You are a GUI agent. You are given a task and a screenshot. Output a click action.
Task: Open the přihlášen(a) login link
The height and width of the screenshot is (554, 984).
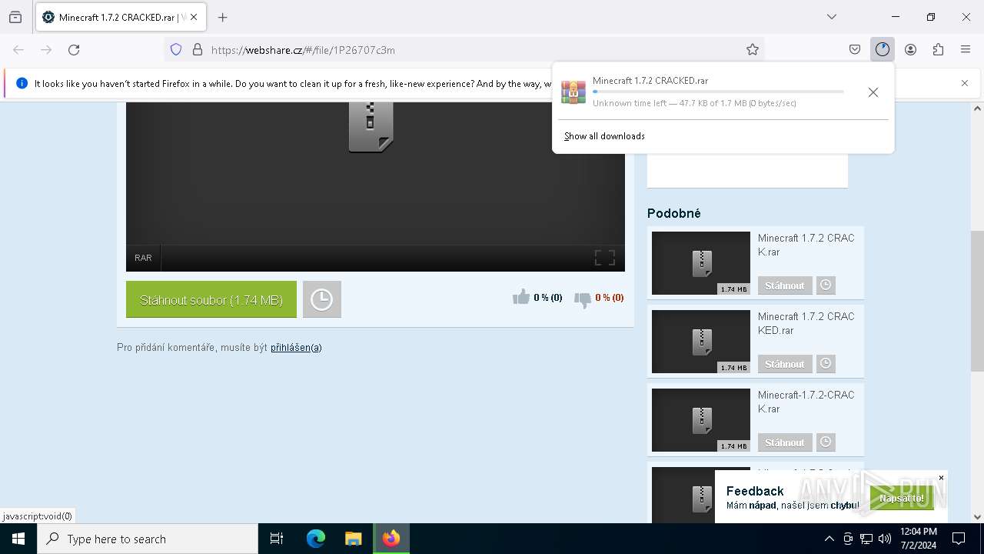tap(296, 348)
